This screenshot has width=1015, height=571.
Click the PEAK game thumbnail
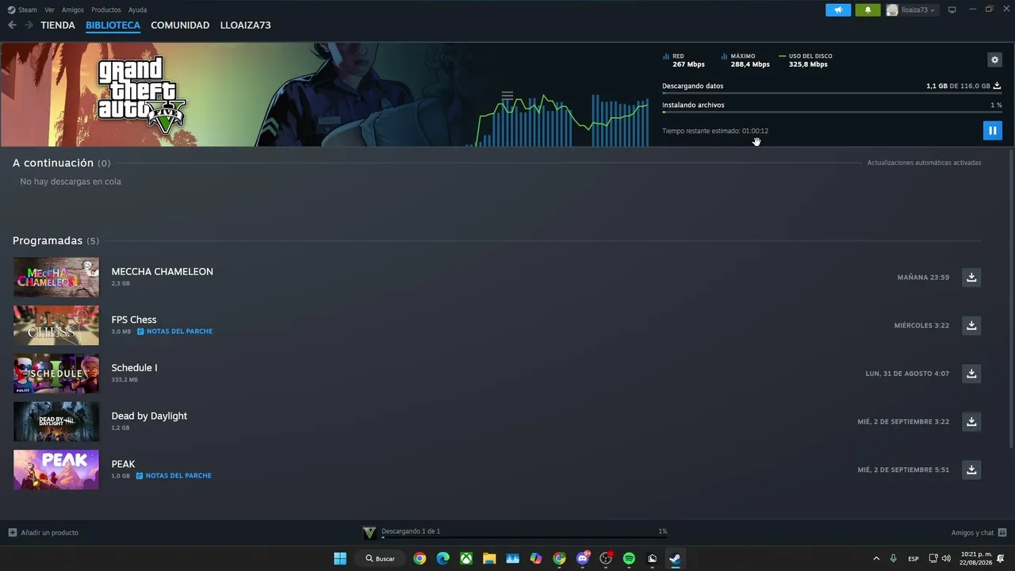(56, 469)
